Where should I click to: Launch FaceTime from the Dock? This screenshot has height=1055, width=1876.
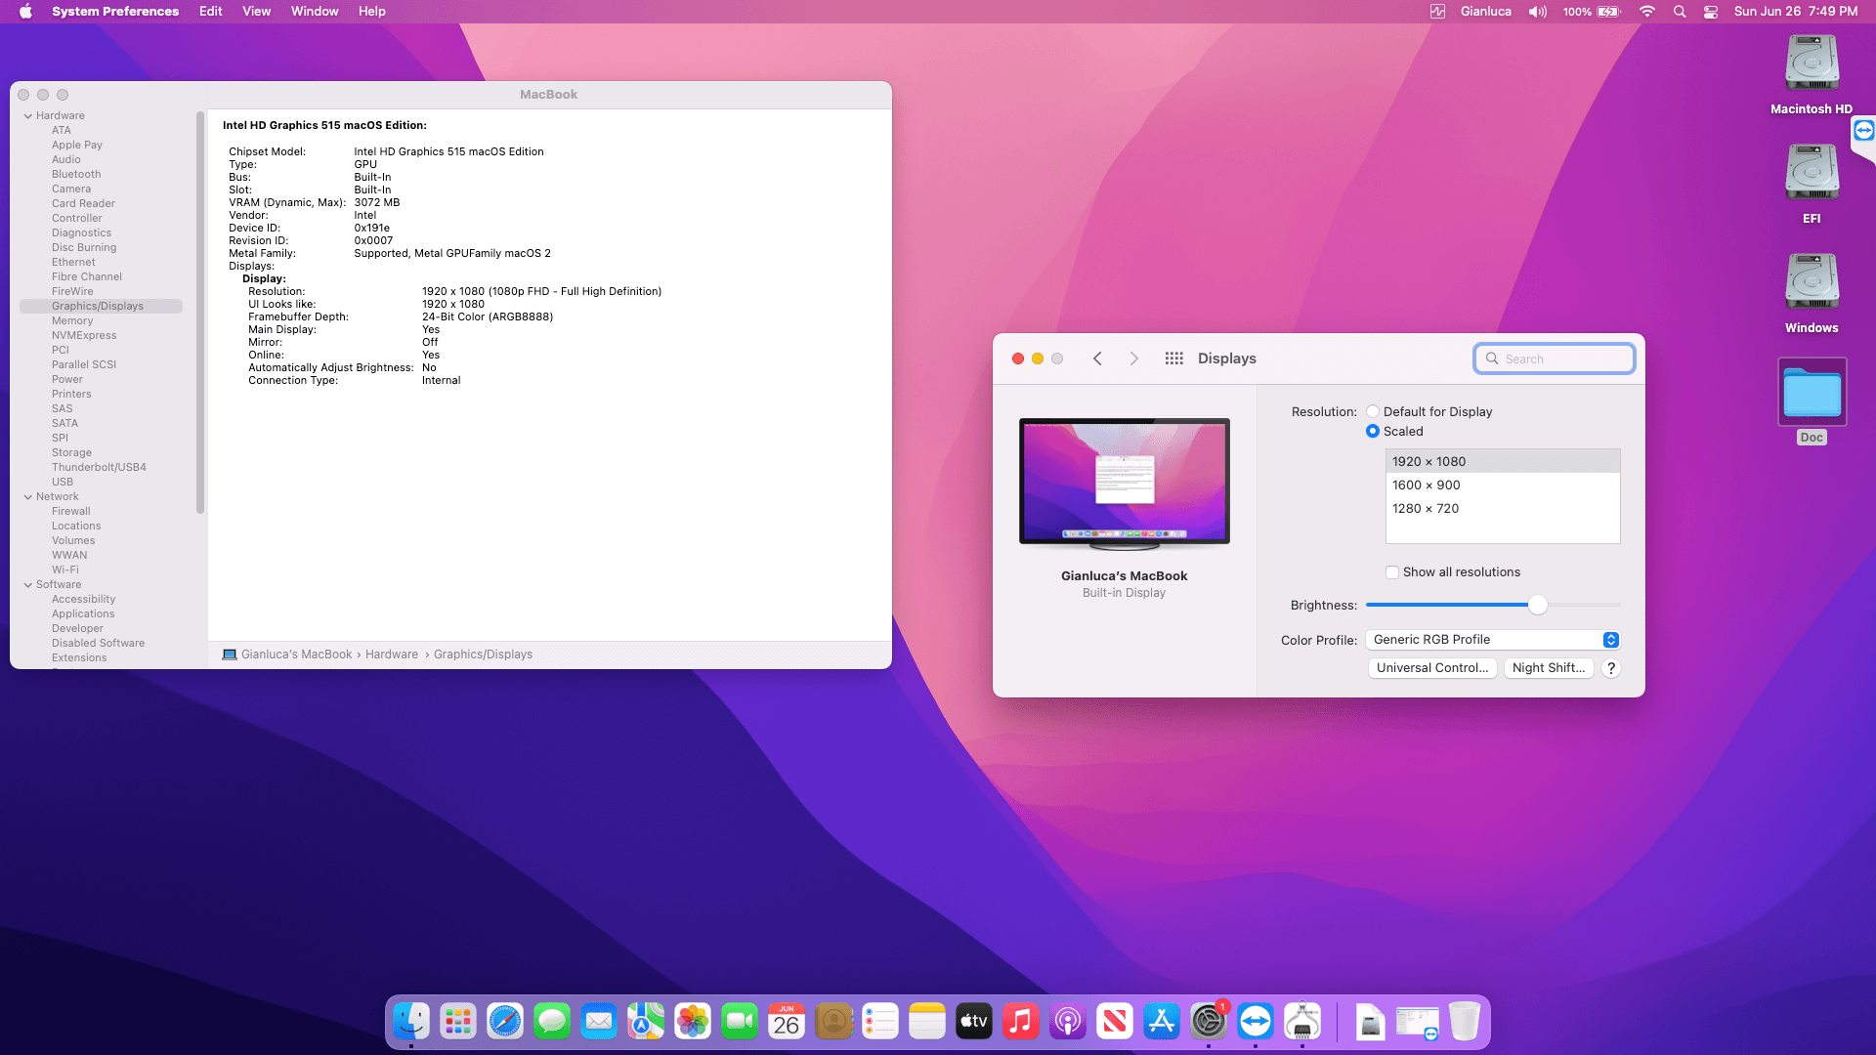click(x=740, y=1022)
